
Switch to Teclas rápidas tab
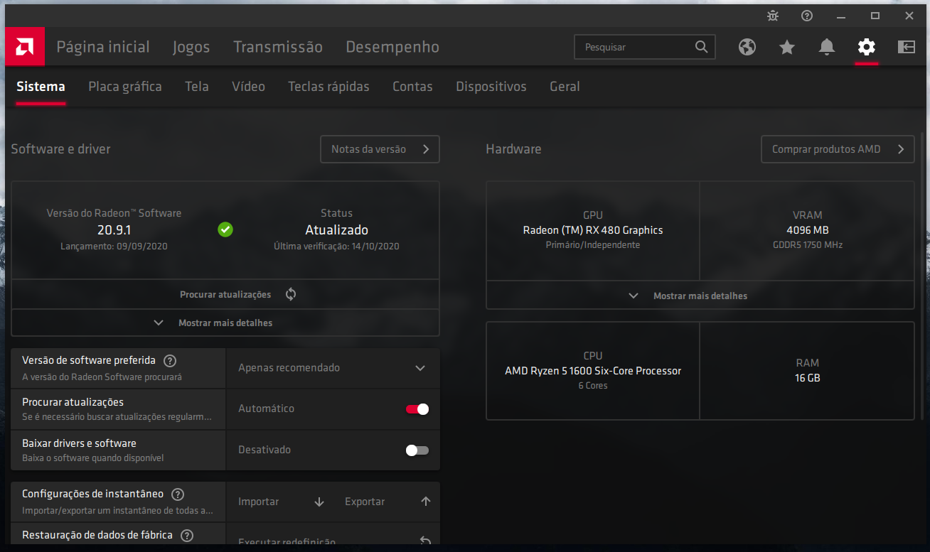[328, 87]
